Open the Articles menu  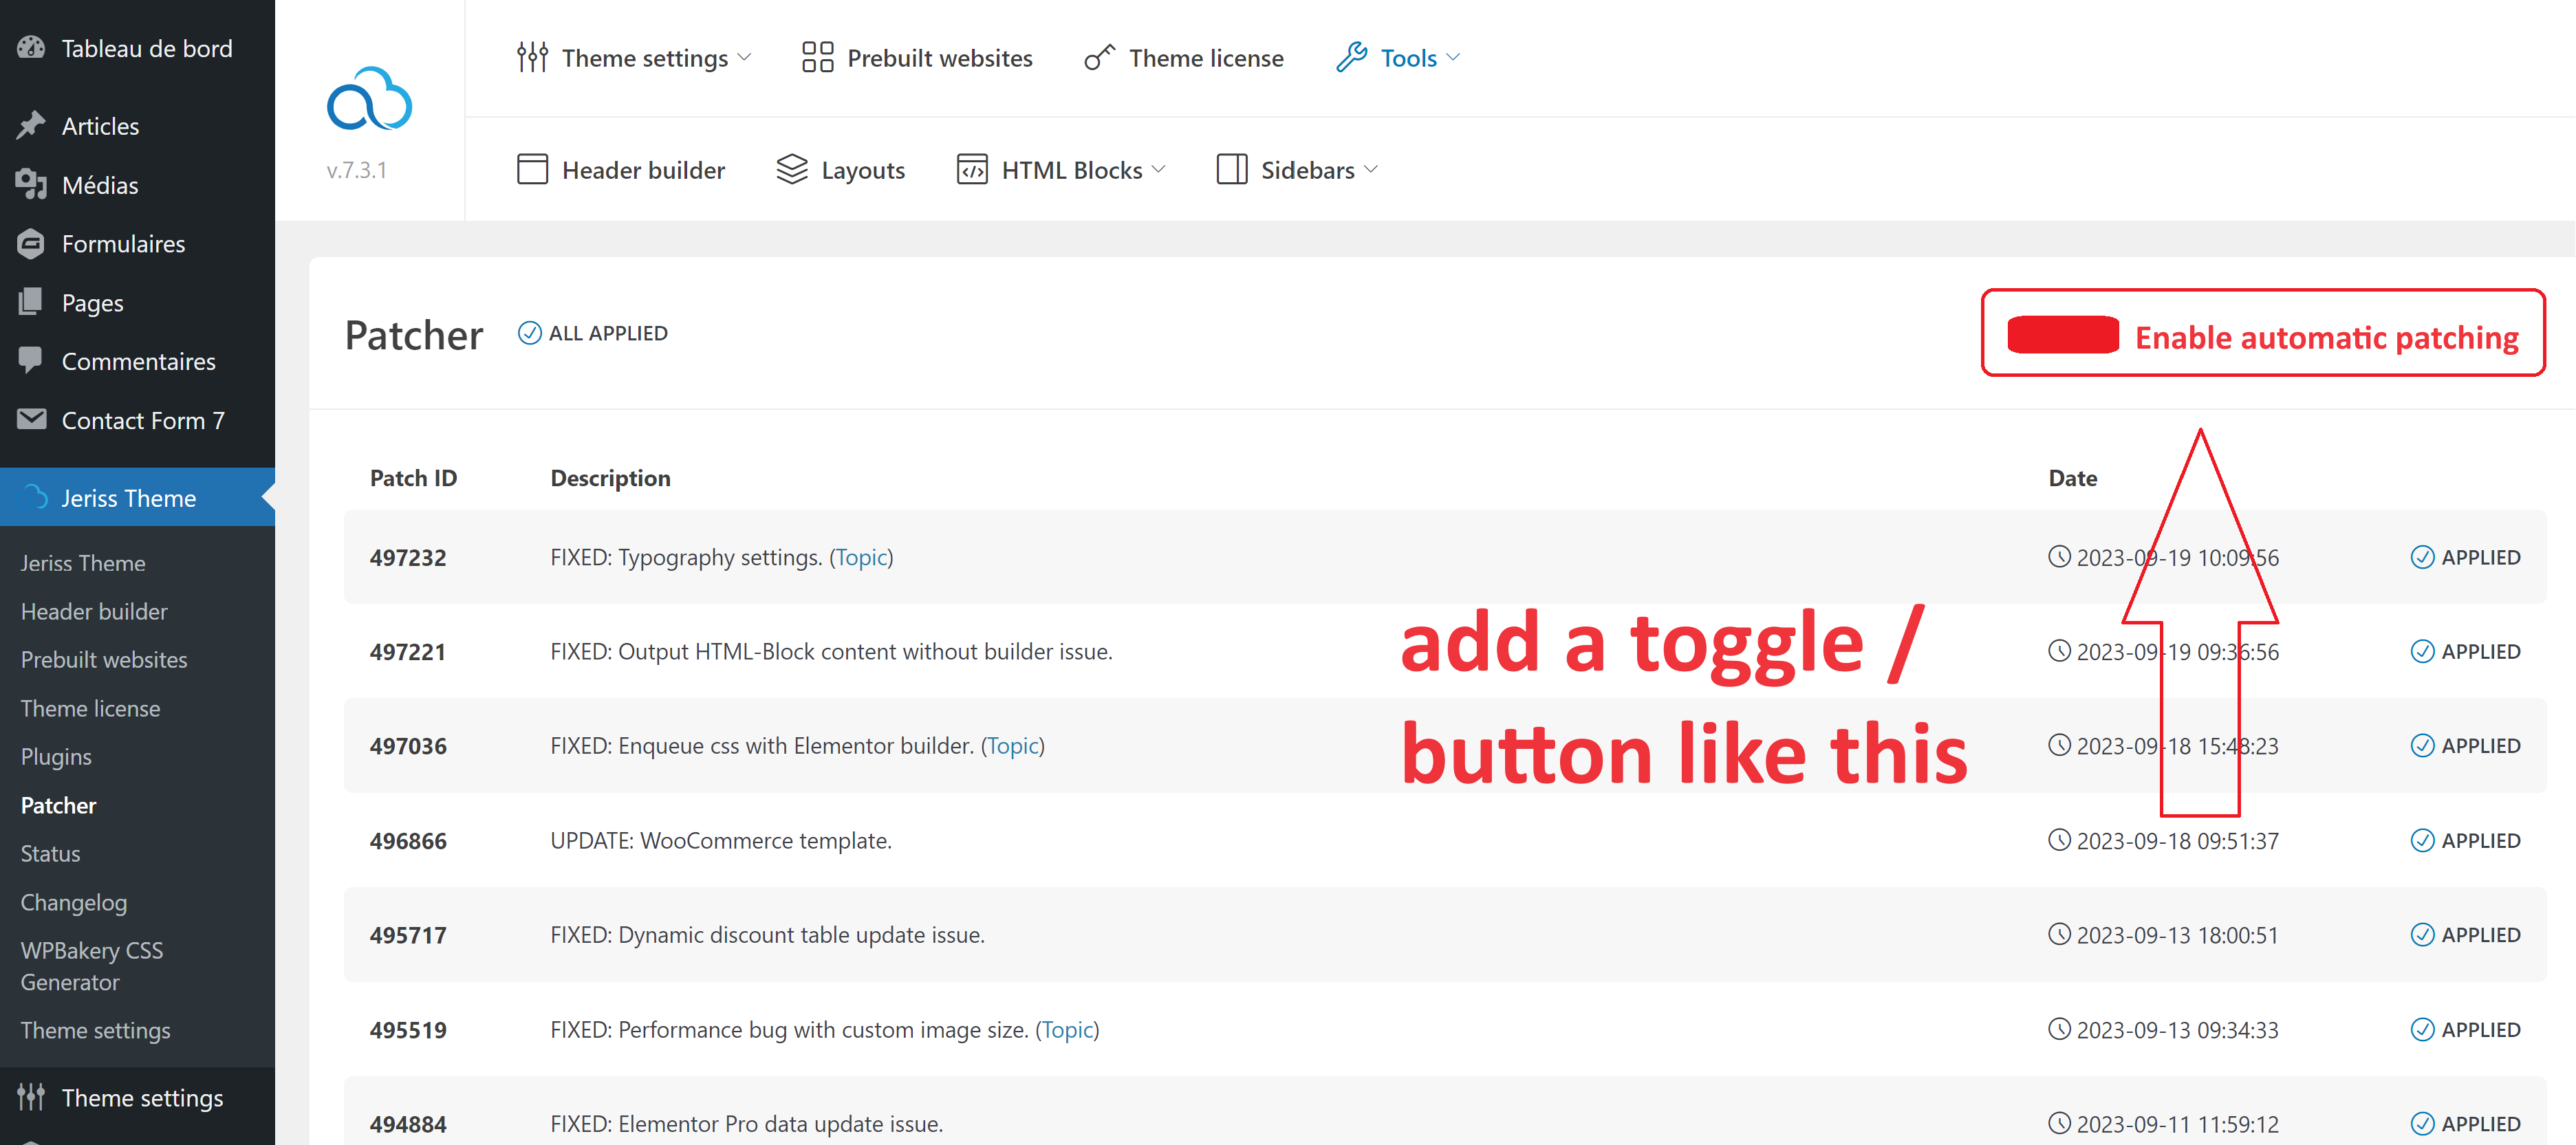(x=137, y=126)
